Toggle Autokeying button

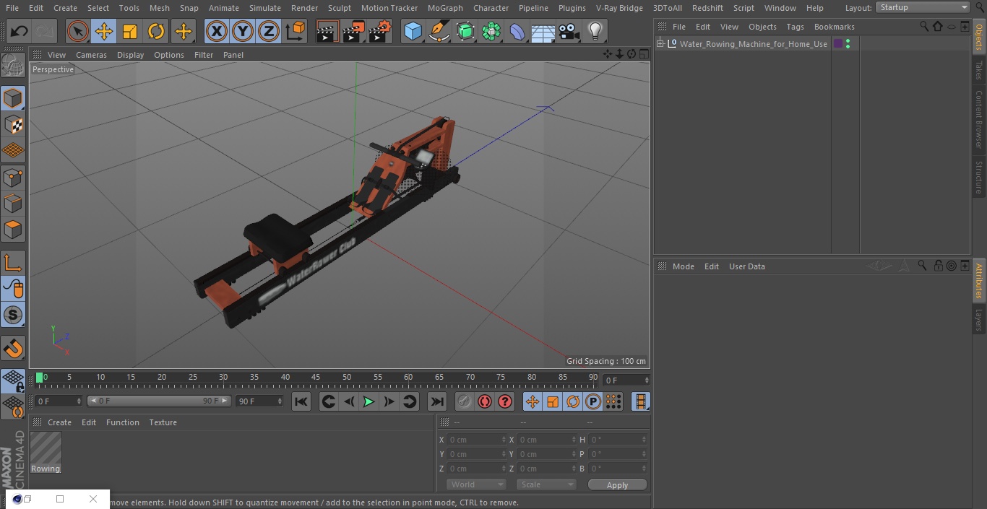point(485,401)
